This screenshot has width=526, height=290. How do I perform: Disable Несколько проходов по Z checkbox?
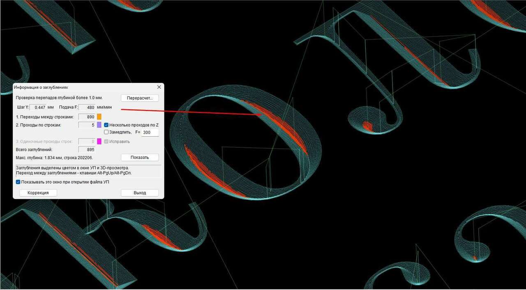[x=106, y=125]
